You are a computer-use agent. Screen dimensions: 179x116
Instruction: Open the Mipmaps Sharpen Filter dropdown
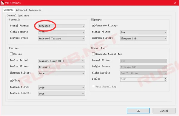pyautogui.click(x=143, y=38)
